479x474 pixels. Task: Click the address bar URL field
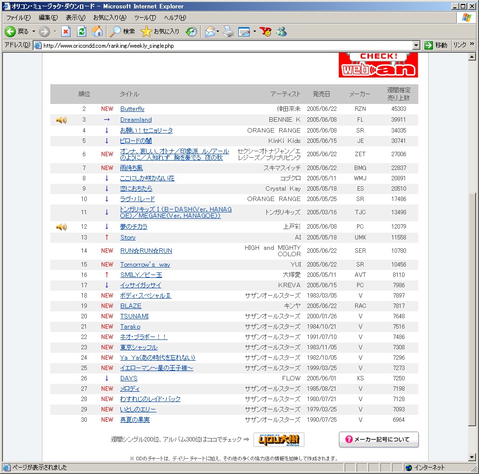[x=226, y=45]
